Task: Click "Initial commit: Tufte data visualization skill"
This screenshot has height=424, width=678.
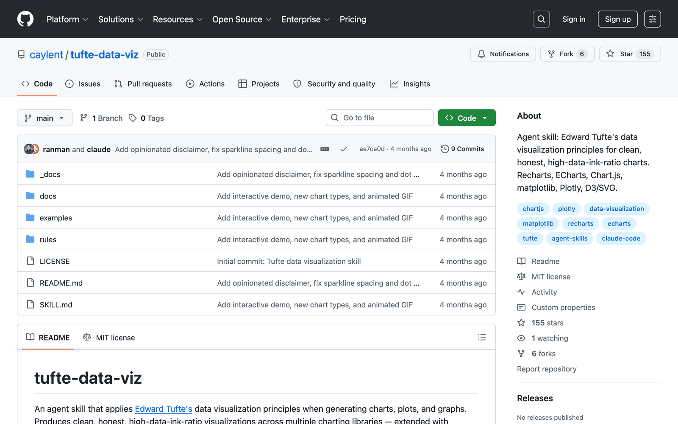Action: 289,261
